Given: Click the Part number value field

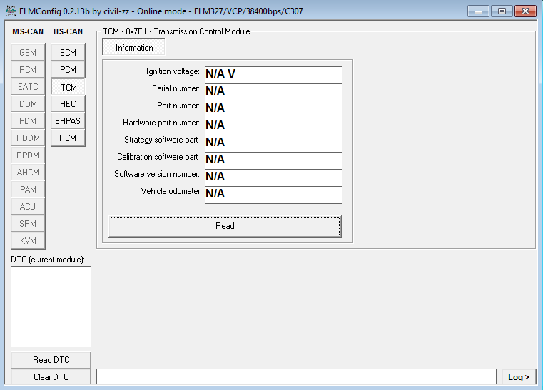Looking at the screenshot, I should pyautogui.click(x=273, y=108).
